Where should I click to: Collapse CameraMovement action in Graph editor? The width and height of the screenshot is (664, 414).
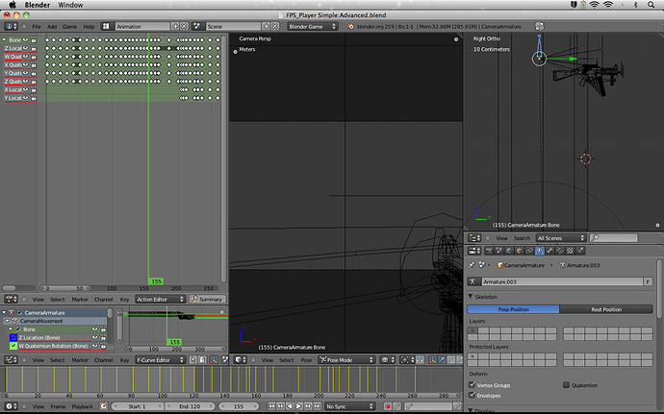(x=7, y=321)
